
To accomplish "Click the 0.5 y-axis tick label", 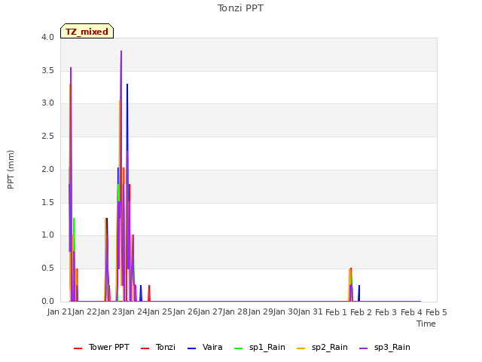I will pyautogui.click(x=47, y=268).
